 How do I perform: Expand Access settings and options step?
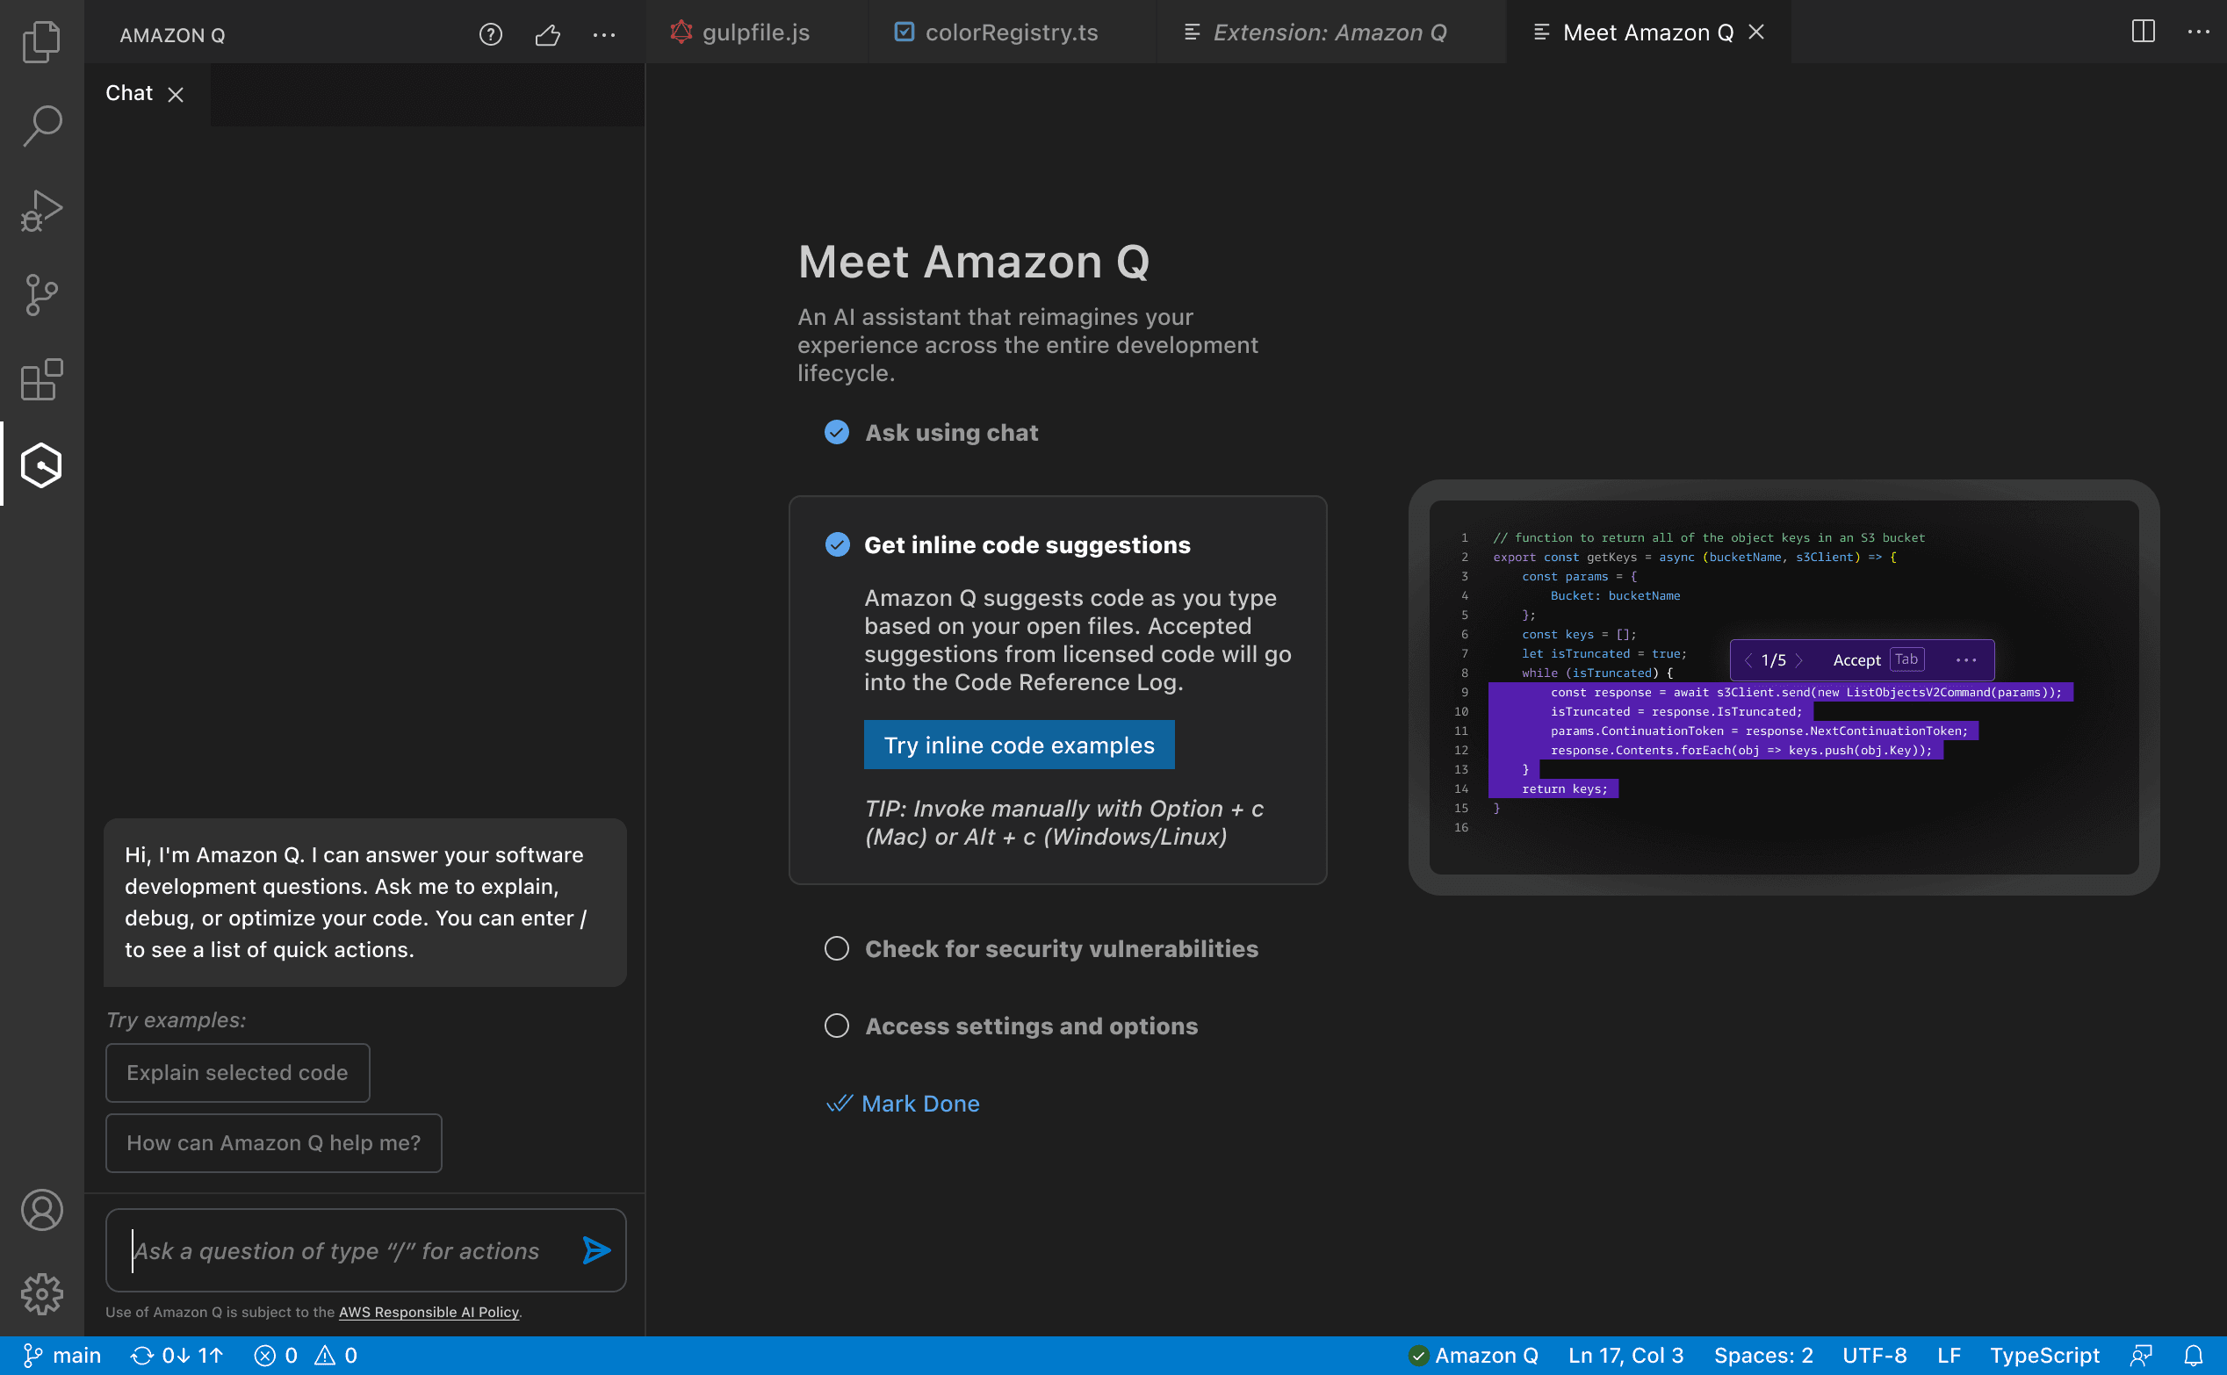click(1031, 1026)
